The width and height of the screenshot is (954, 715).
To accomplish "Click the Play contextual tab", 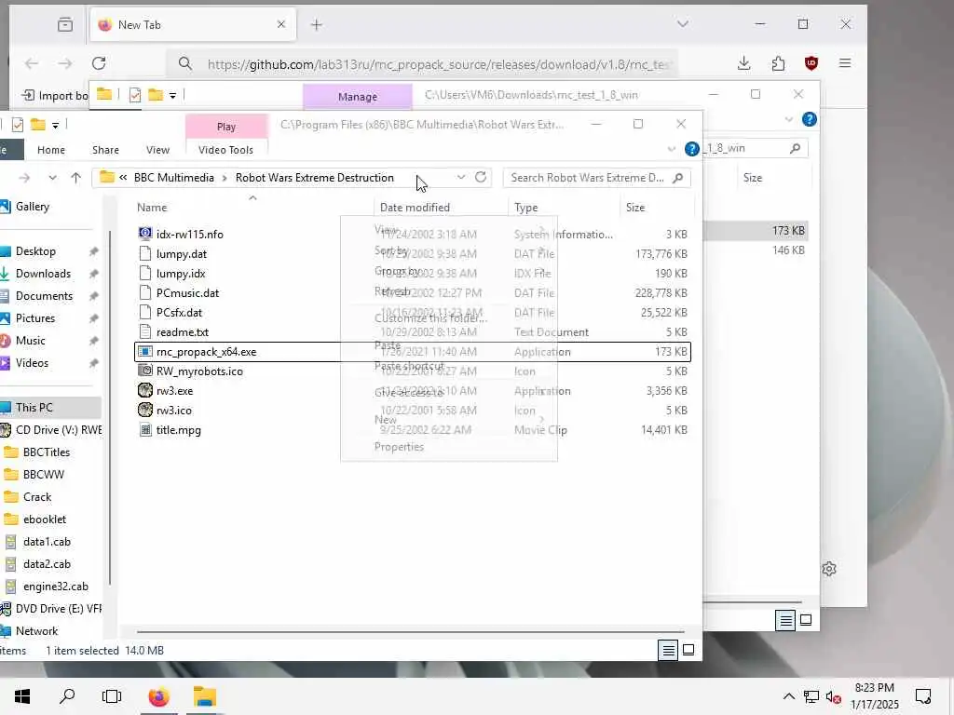I will tap(226, 127).
